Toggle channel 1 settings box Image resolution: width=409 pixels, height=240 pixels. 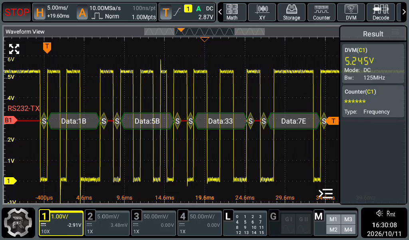(61, 223)
